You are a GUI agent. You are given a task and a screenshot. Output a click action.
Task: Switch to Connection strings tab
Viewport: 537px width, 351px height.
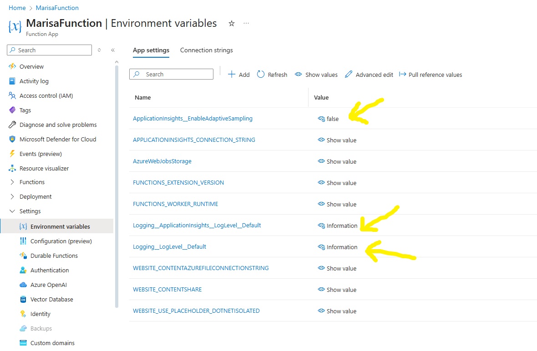pos(206,50)
